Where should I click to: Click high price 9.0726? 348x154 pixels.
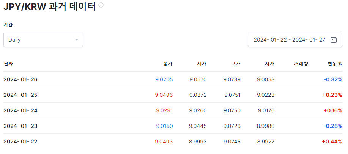(232, 126)
